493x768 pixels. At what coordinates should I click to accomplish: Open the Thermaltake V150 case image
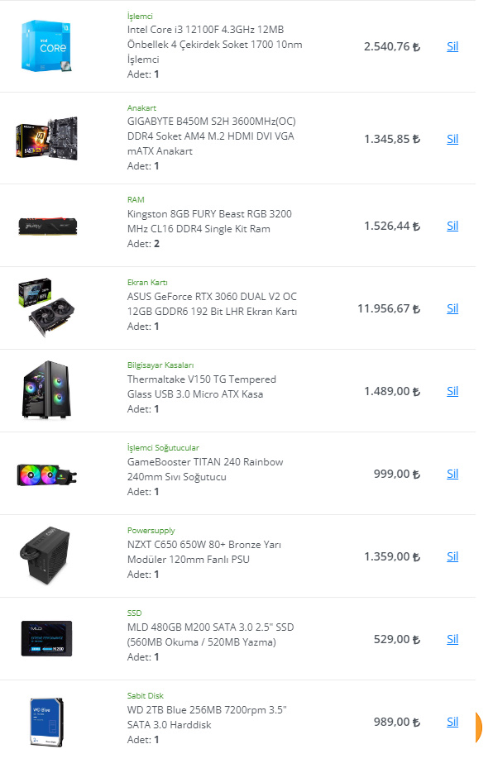coord(46,390)
